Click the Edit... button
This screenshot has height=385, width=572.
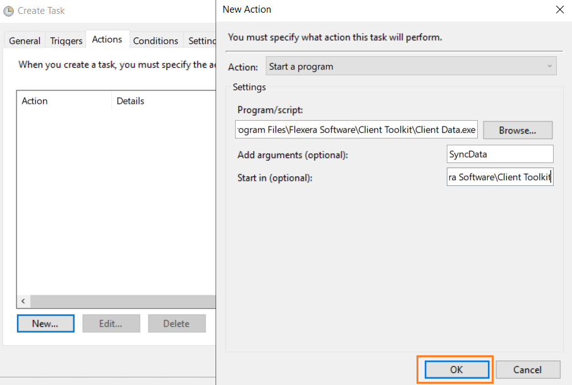111,324
